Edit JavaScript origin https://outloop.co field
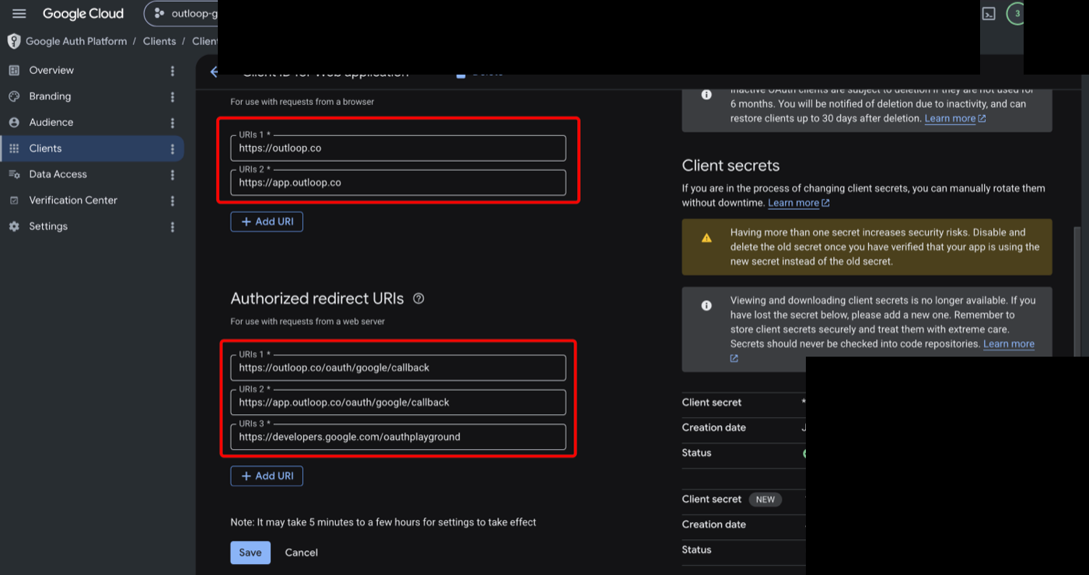 click(x=398, y=148)
